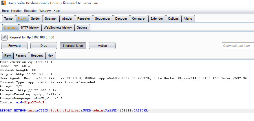Viewport: 254px width, 121px height.
Task: Click the Accept-Language header line
Action: pos(31,98)
